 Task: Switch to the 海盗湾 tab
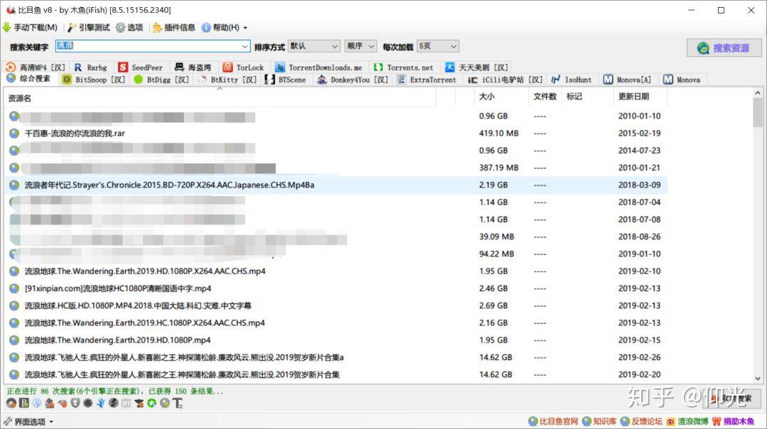tap(193, 67)
